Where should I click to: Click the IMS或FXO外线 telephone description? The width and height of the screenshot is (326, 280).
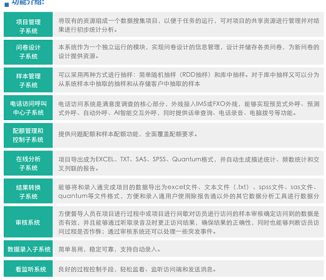189,108
